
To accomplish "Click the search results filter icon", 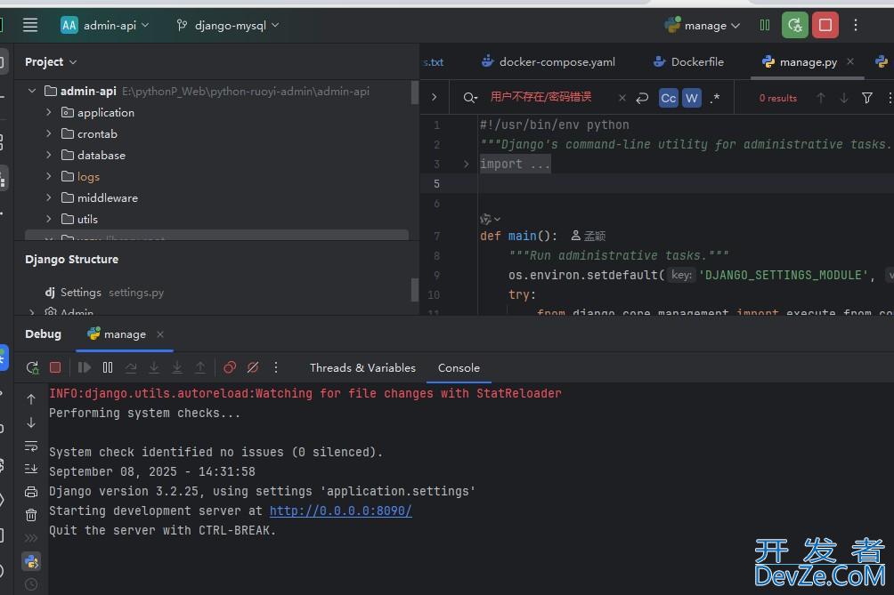I will [x=867, y=98].
